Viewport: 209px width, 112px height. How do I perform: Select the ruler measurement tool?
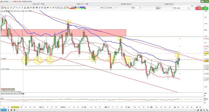pyautogui.click(x=11, y=8)
